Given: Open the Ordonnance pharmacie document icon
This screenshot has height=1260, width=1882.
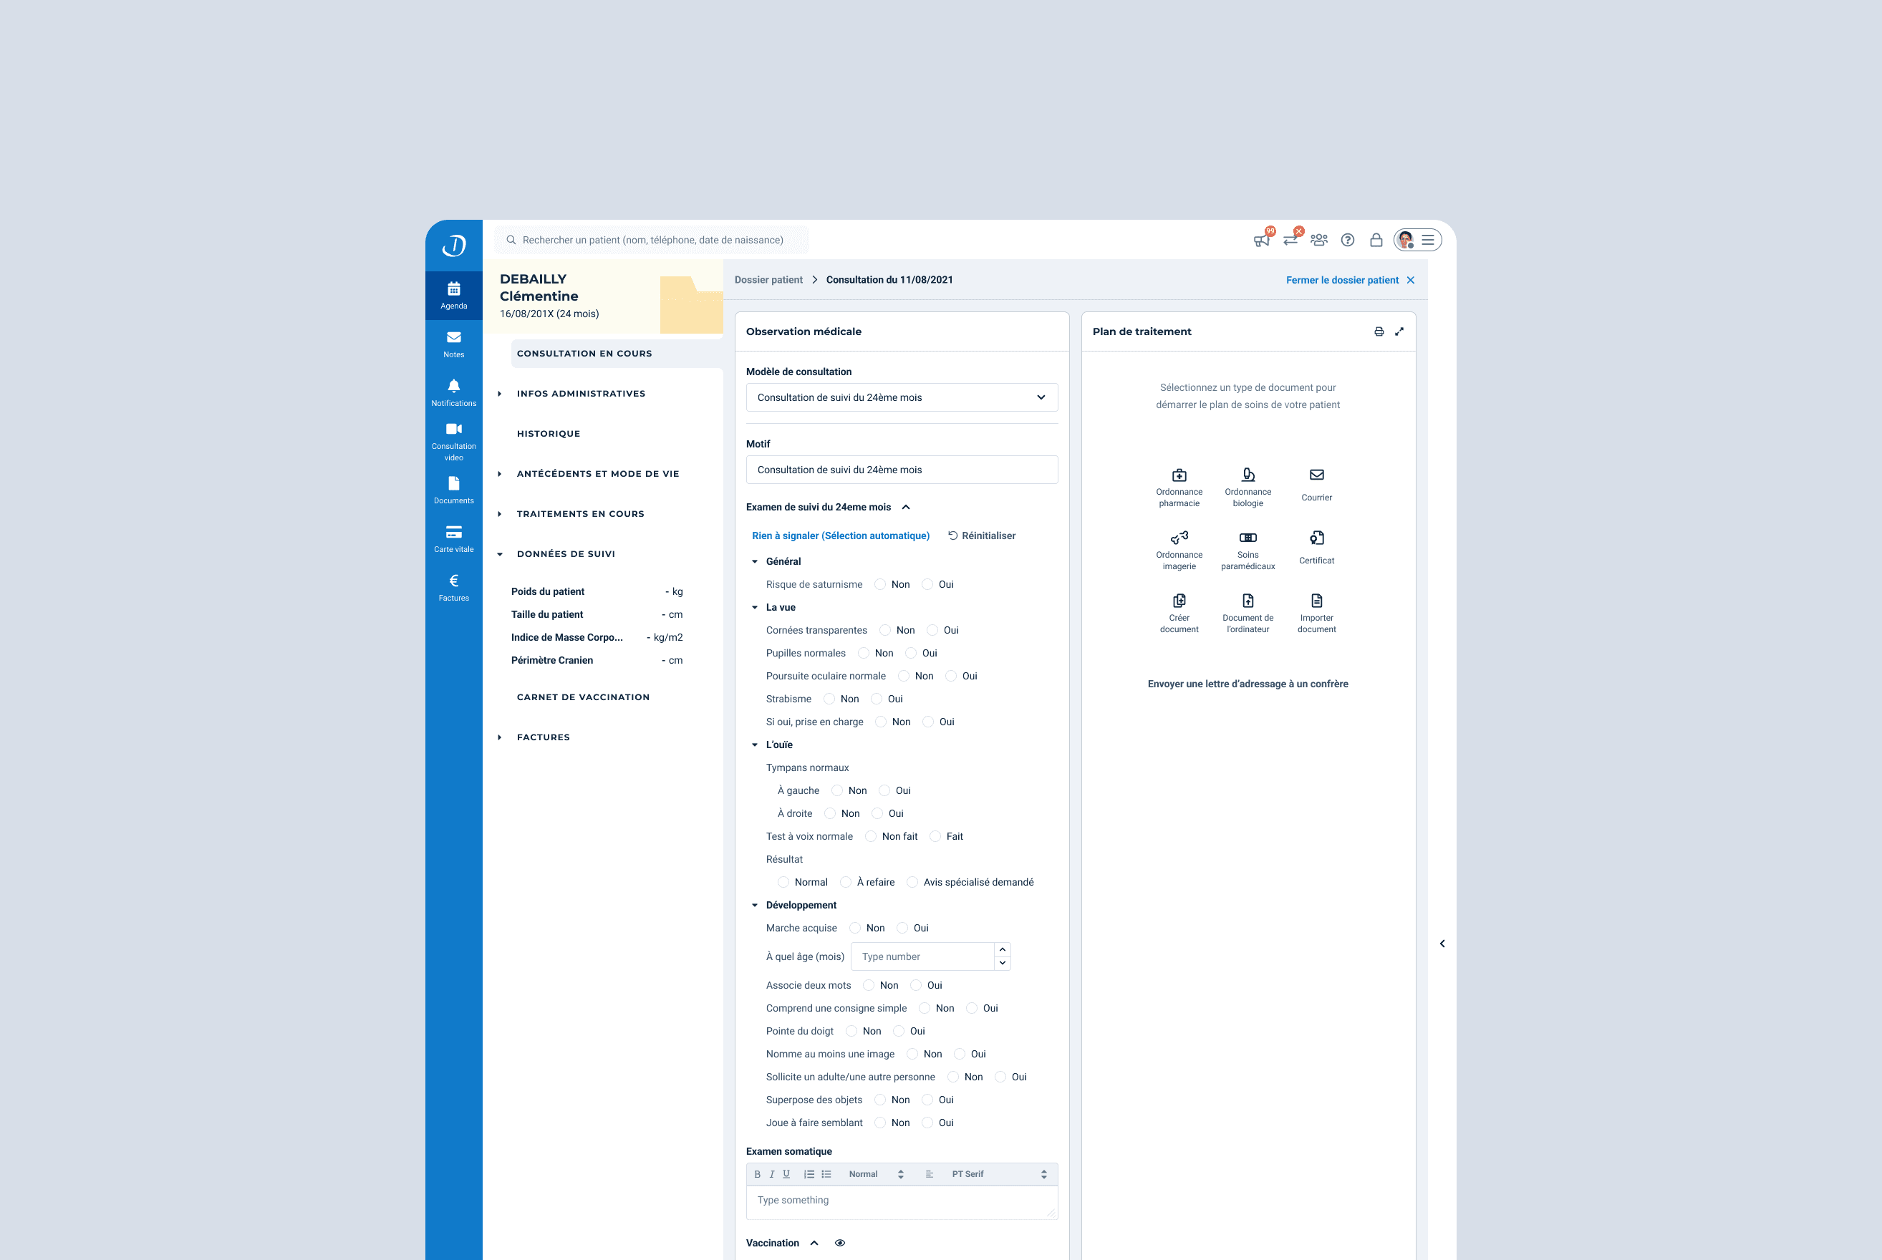Looking at the screenshot, I should [x=1179, y=475].
